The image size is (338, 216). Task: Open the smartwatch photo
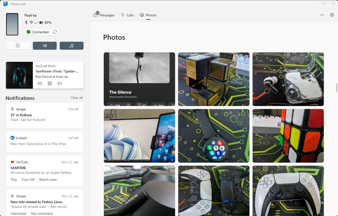(213, 136)
